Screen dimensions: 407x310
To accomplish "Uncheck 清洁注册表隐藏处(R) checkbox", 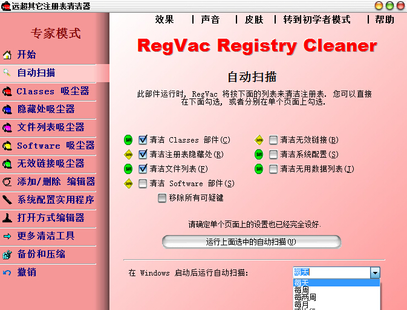I will pyautogui.click(x=143, y=154).
